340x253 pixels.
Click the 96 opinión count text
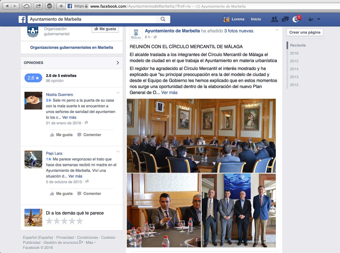pyautogui.click(x=55, y=81)
